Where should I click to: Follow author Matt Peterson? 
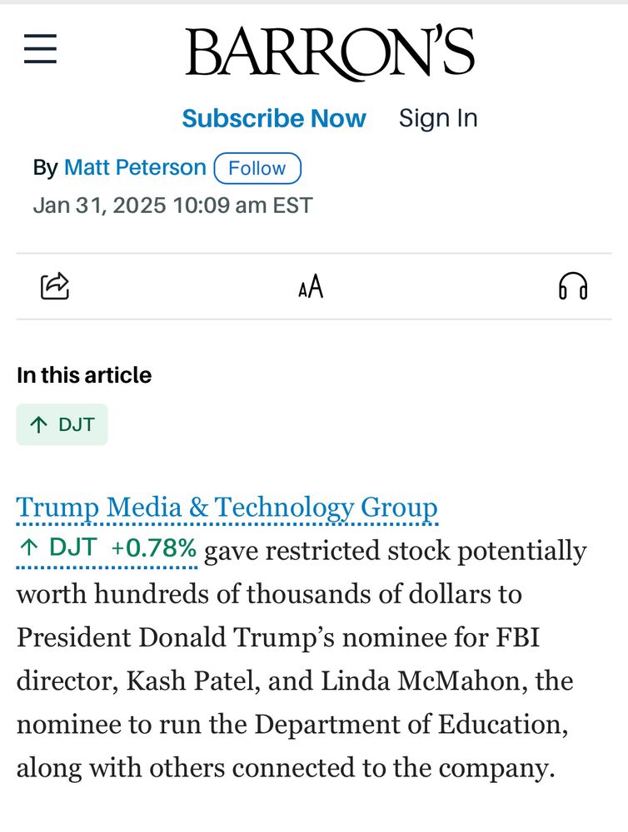(257, 168)
